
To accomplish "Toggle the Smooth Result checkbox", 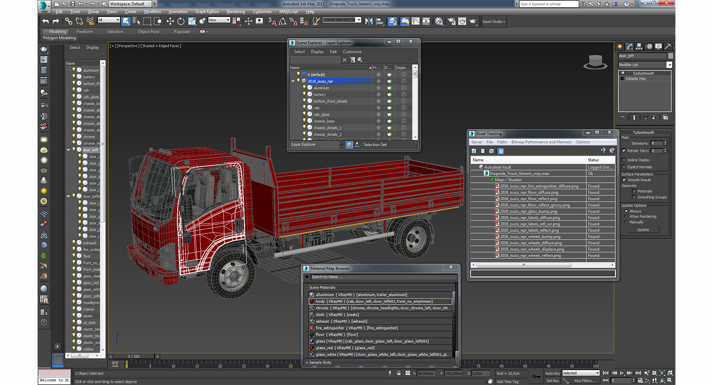I will click(624, 180).
